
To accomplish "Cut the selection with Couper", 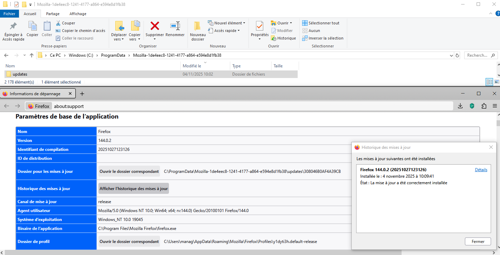I will 66,23.
